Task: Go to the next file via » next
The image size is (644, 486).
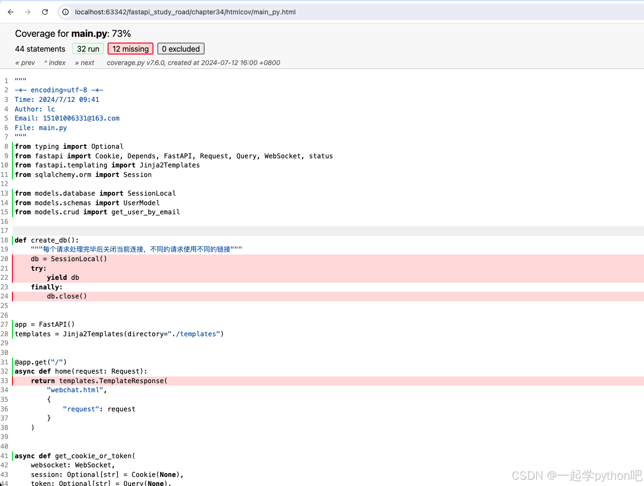Action: (85, 63)
